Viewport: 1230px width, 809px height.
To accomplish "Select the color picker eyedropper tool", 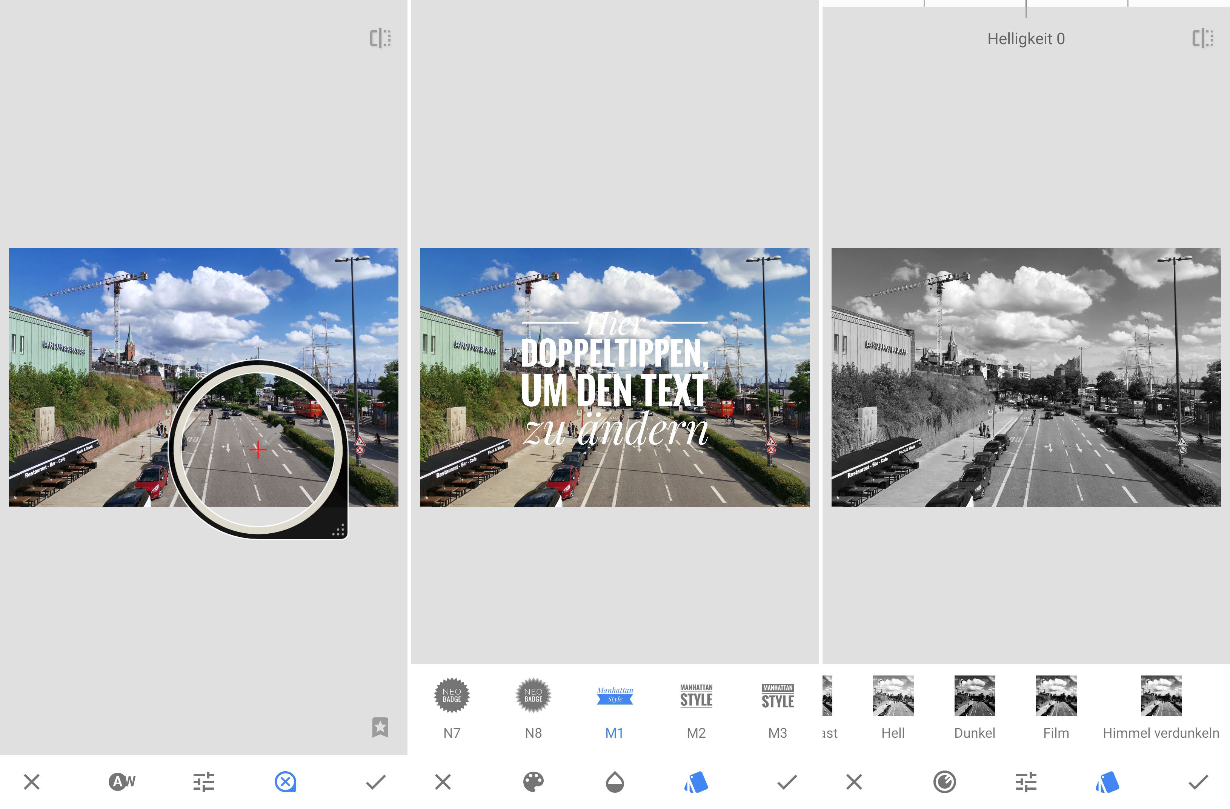I will click(285, 781).
